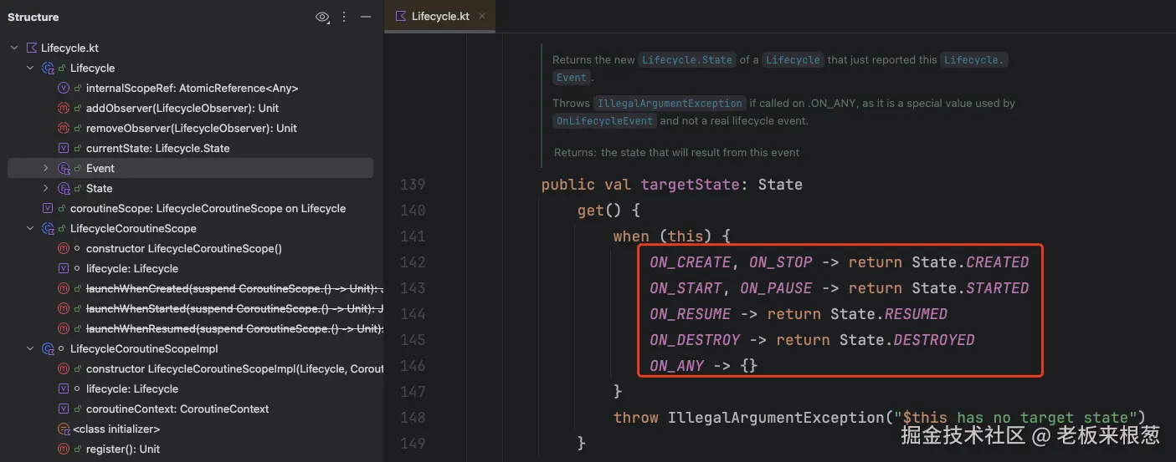Screen dimensions: 1176x462
Task: Click the Kotlin icon on the Lifecycle.kt editor tab
Action: coord(401,16)
